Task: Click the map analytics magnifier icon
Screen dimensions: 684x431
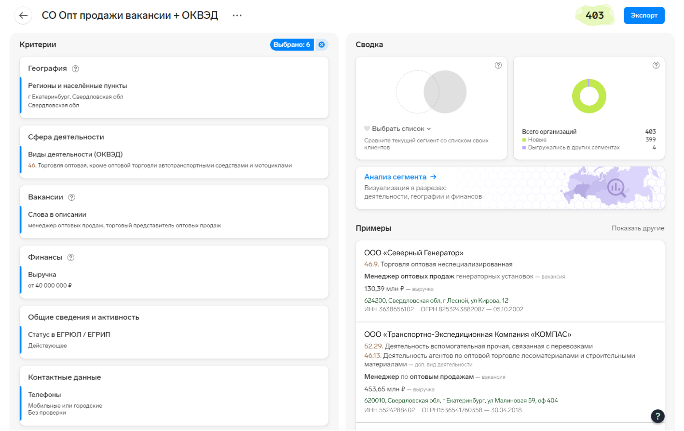Action: pyautogui.click(x=616, y=188)
